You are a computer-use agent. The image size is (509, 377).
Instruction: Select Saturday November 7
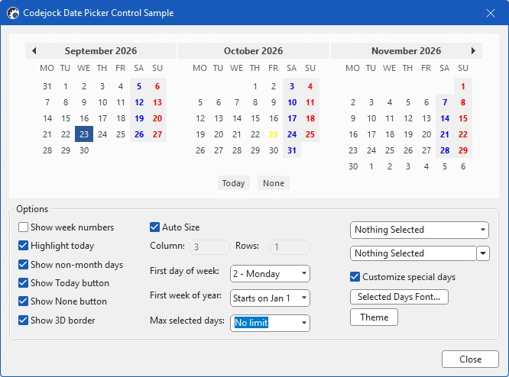pos(445,102)
